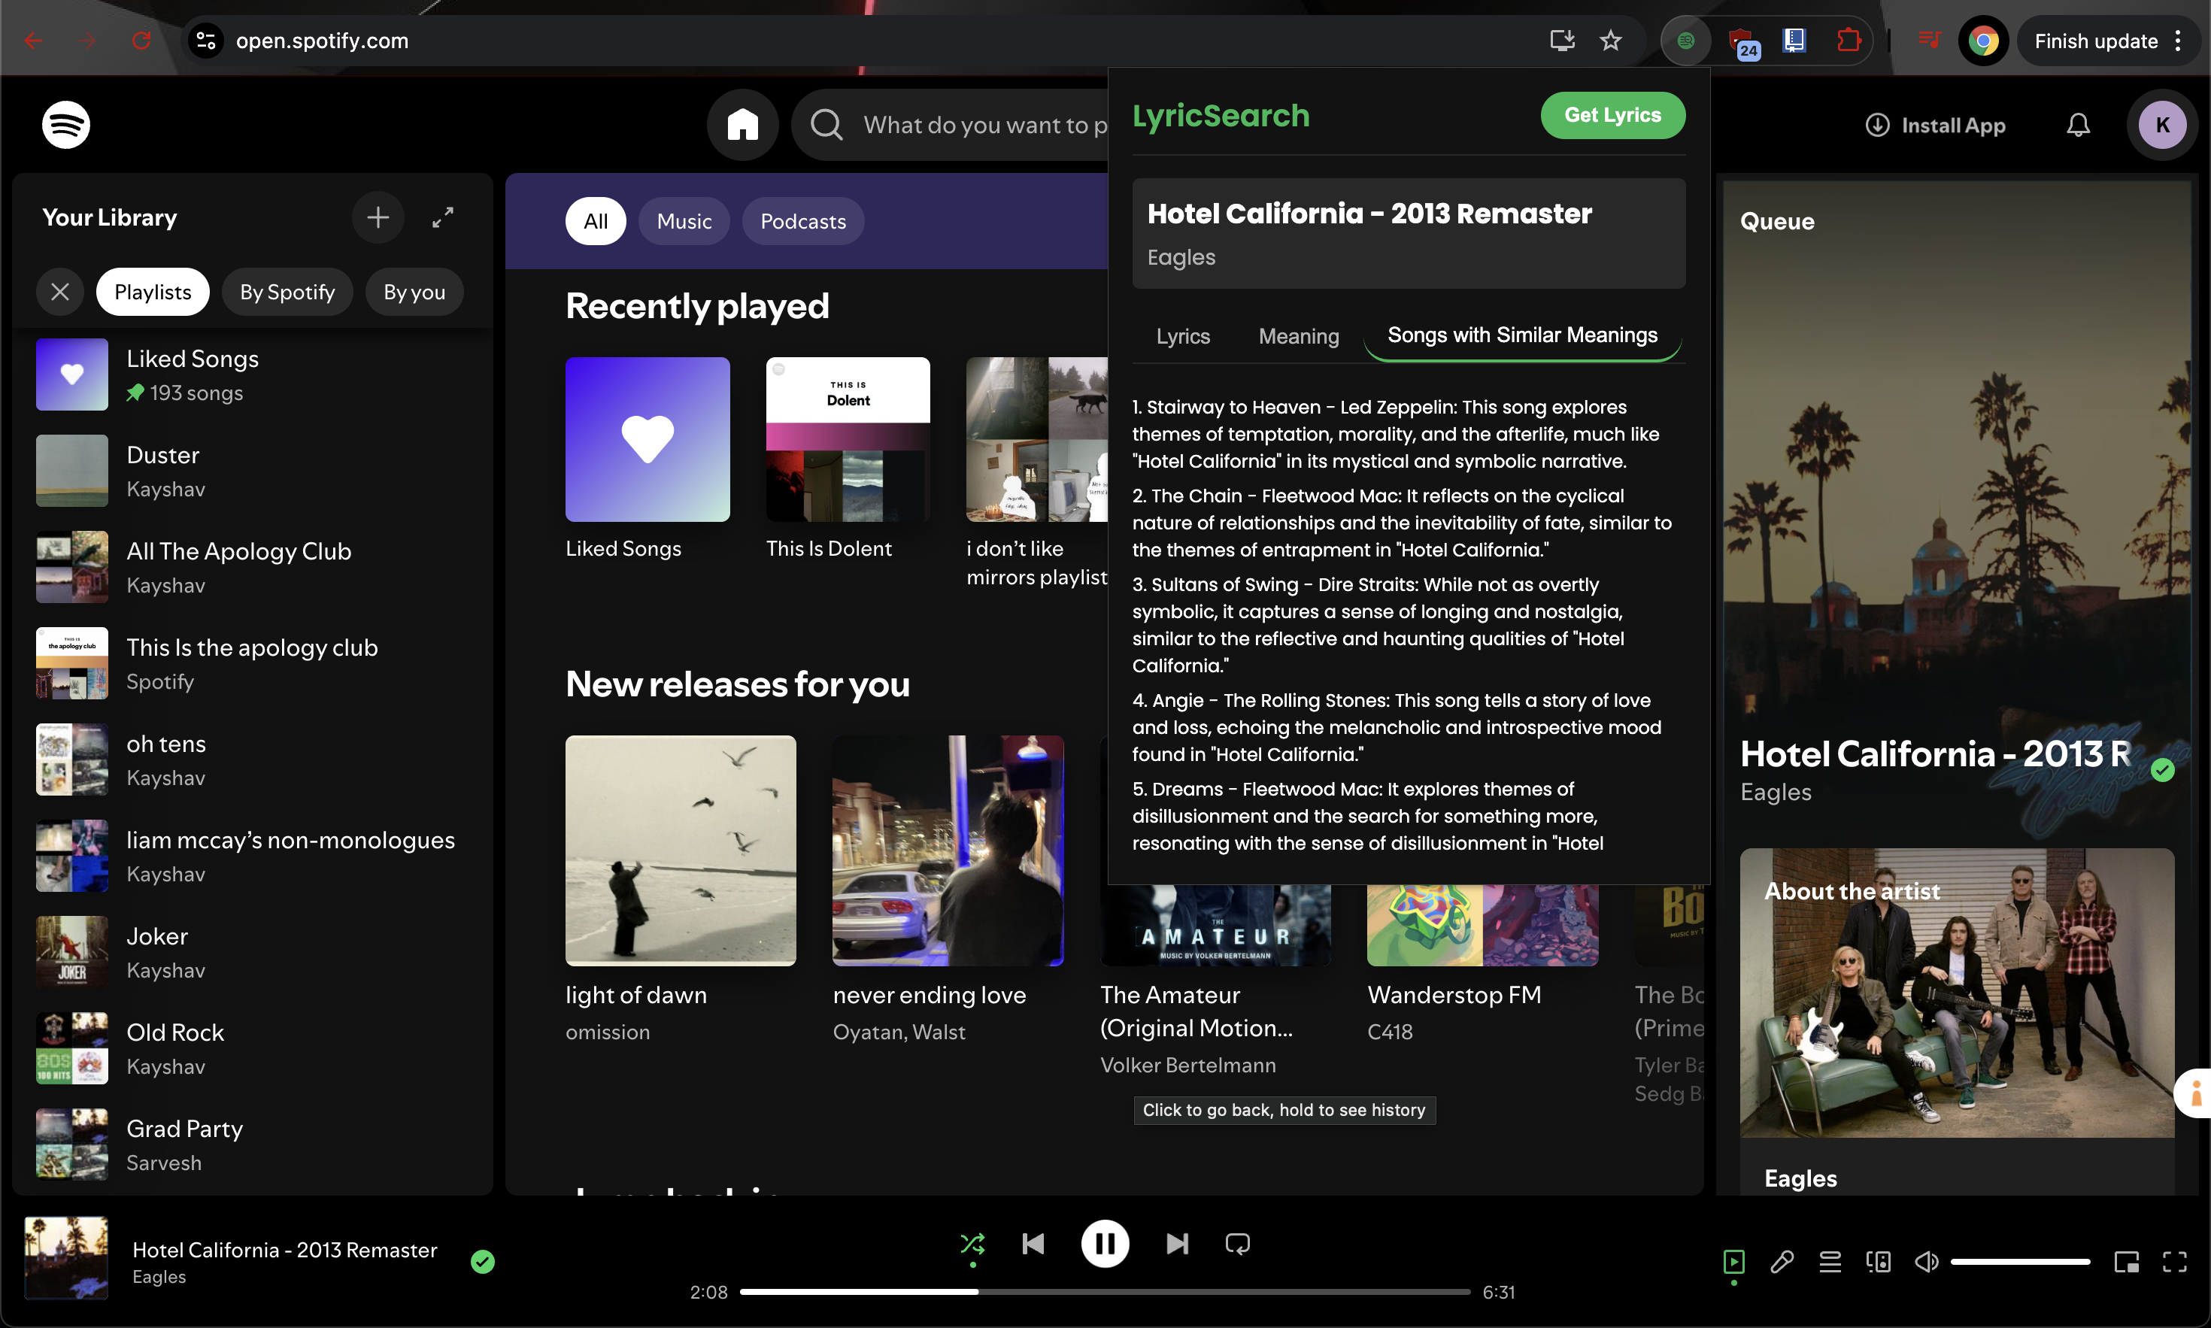Expand Your Library to full view
This screenshot has width=2211, height=1328.
click(x=443, y=217)
